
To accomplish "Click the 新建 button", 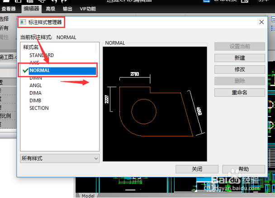I will tap(240, 58).
